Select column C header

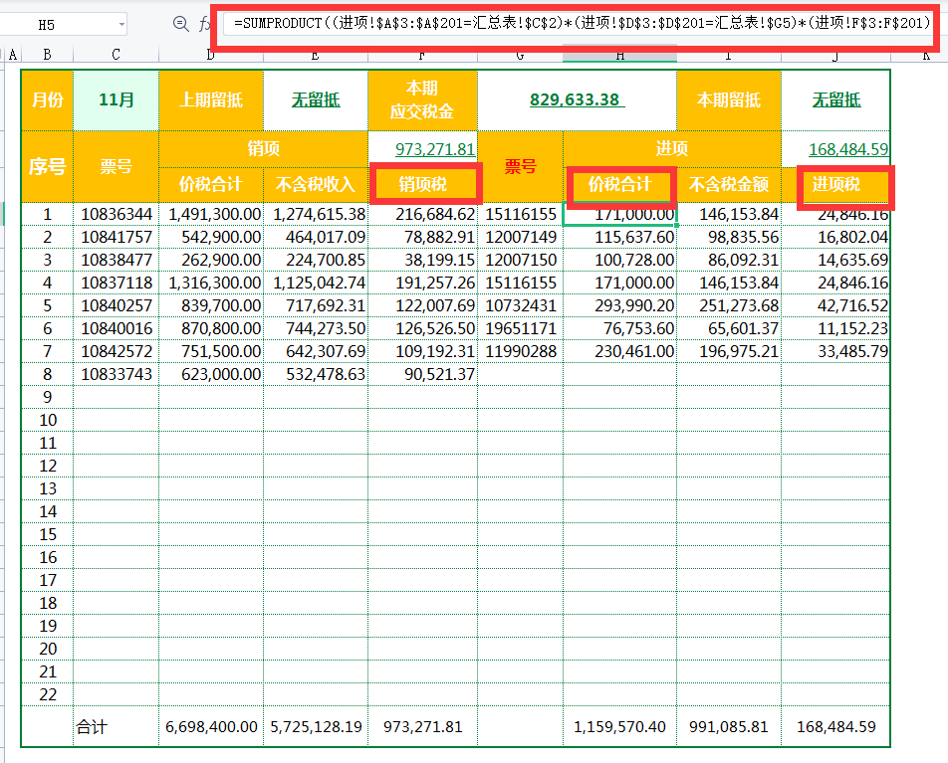click(x=116, y=56)
